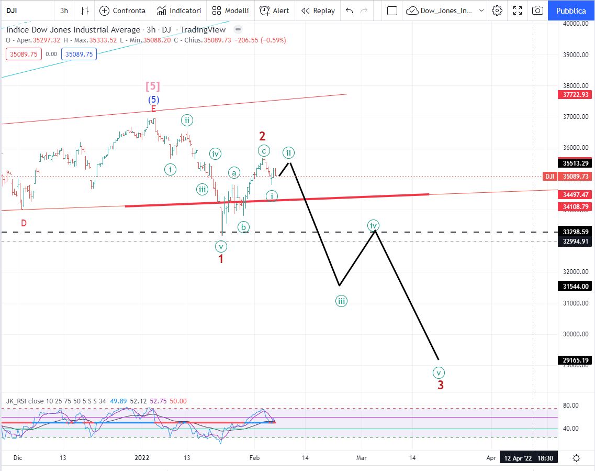Click the Feb label on time axis
Image resolution: width=595 pixels, height=471 pixels.
click(255, 458)
